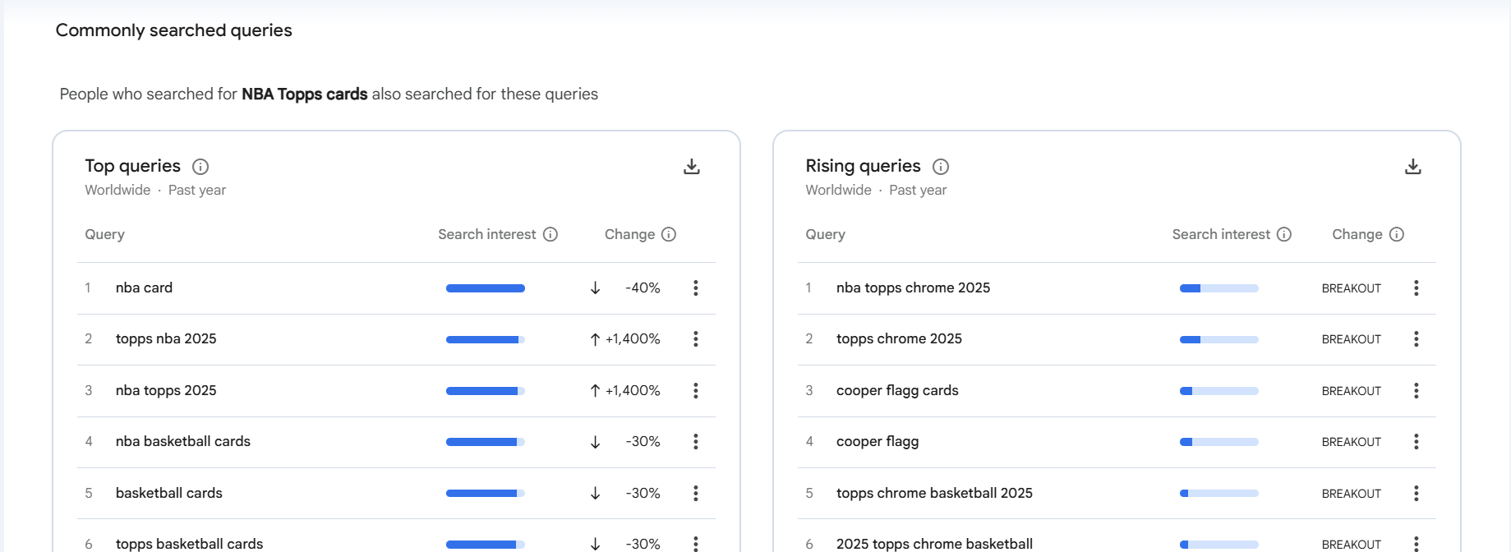Open more options for cooper flagg cards

tap(1417, 390)
